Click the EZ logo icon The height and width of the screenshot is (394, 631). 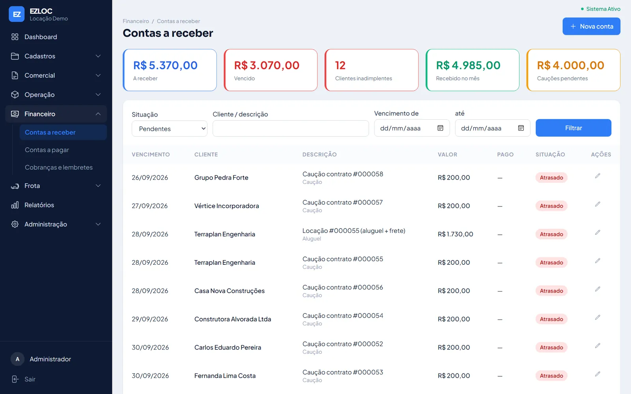(17, 14)
